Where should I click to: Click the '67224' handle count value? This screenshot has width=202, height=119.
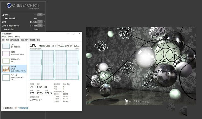click(49, 93)
